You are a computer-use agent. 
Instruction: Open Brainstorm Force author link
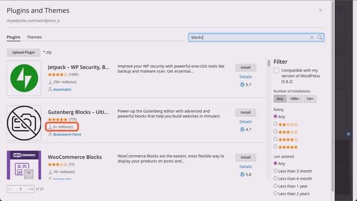click(67, 135)
